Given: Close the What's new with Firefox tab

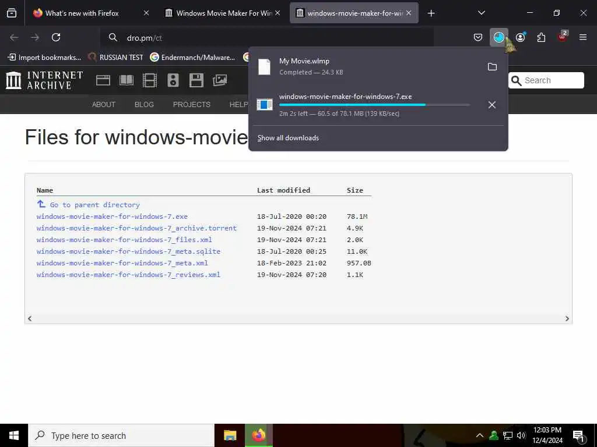Looking at the screenshot, I should [146, 13].
